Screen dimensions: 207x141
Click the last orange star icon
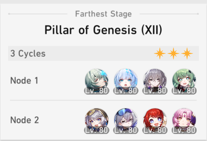[187, 53]
